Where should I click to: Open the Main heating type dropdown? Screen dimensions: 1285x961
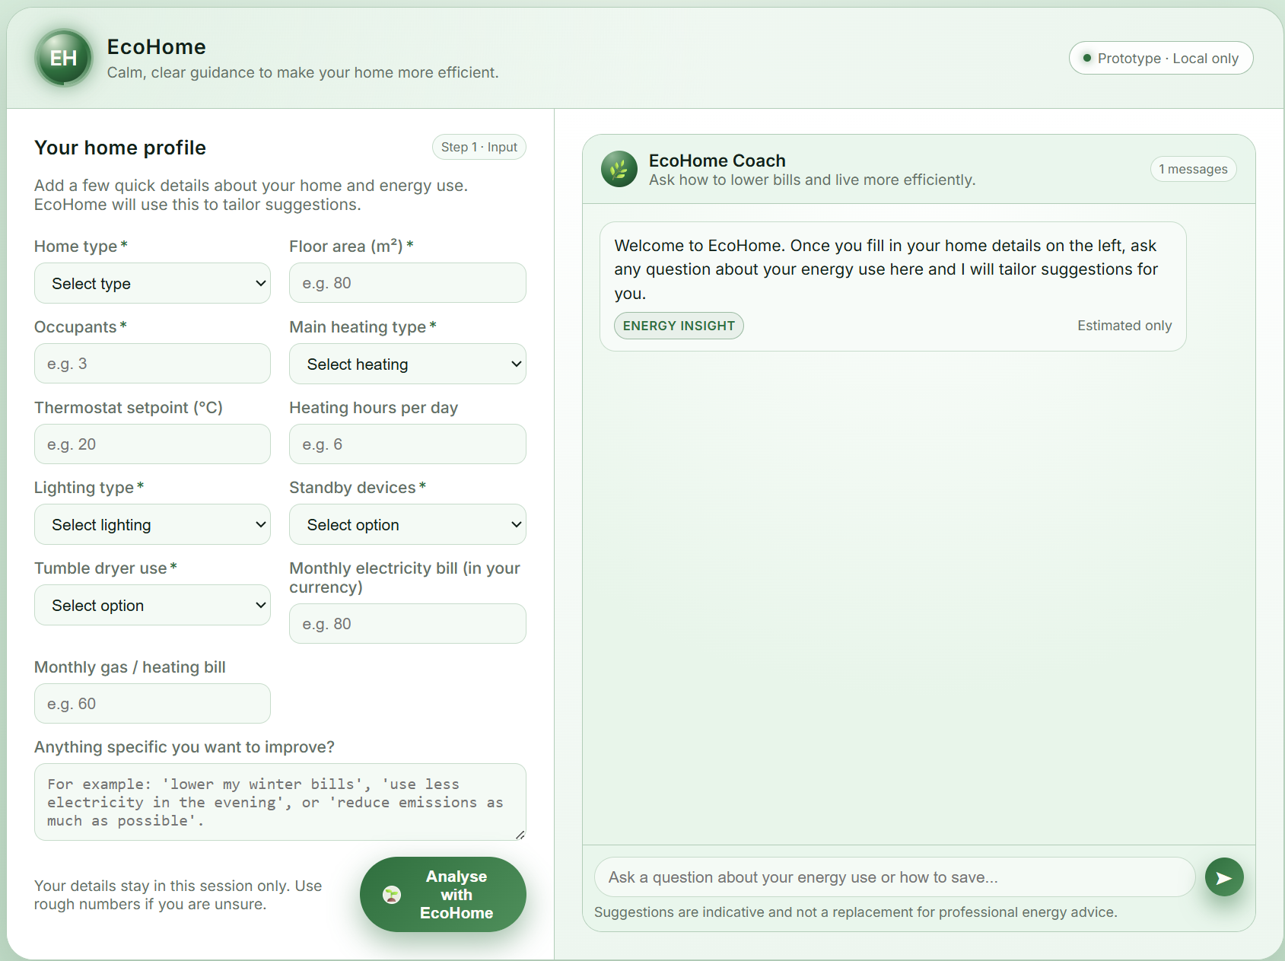click(407, 364)
